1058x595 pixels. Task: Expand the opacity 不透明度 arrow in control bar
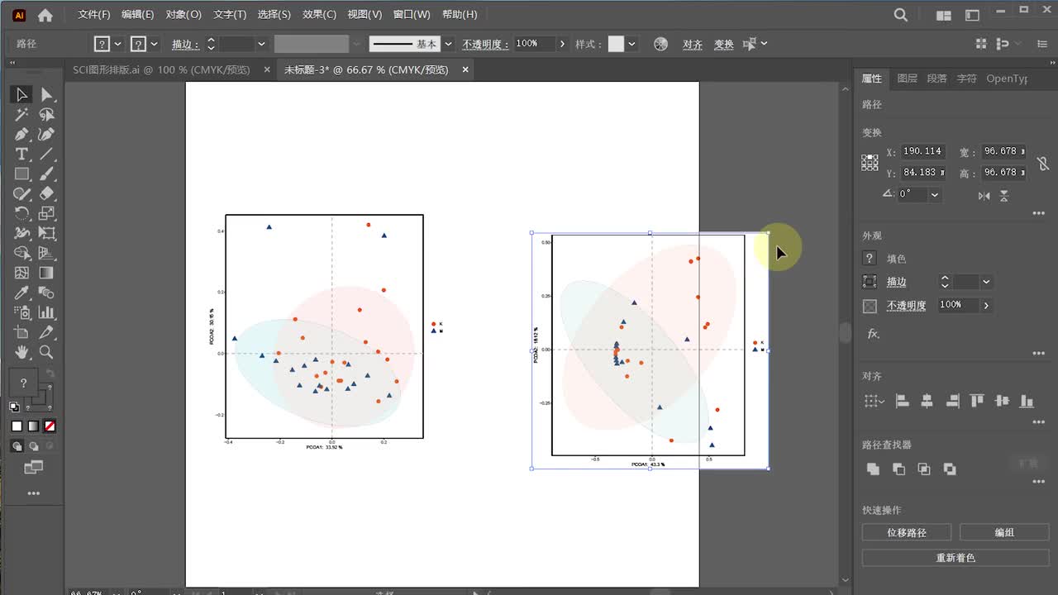click(562, 44)
